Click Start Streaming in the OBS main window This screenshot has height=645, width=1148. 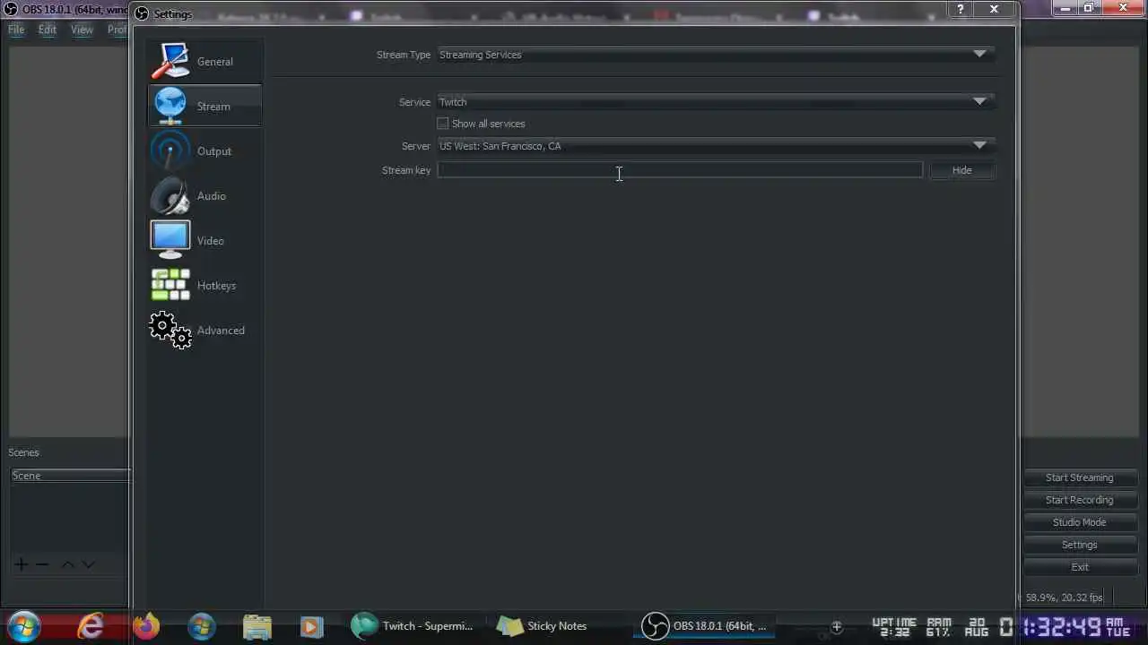click(1079, 477)
